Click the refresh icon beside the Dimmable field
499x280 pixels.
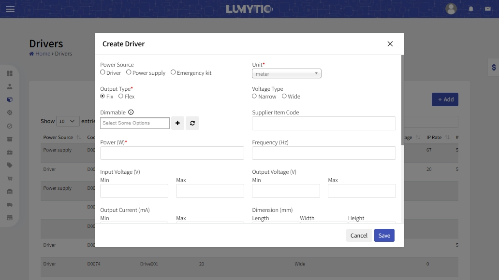pos(192,123)
